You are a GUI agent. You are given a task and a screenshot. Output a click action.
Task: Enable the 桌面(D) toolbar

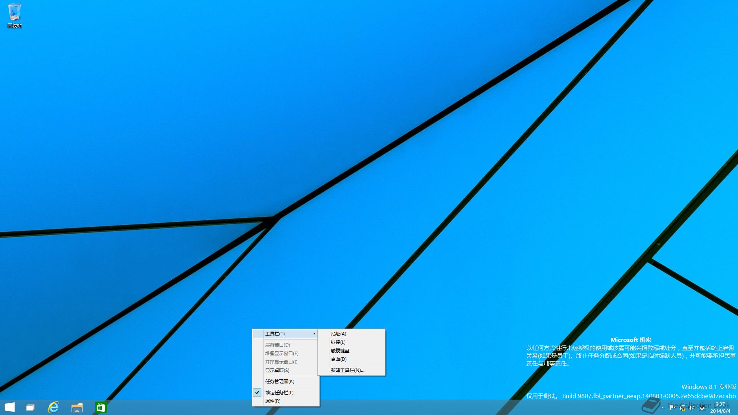tap(352, 359)
